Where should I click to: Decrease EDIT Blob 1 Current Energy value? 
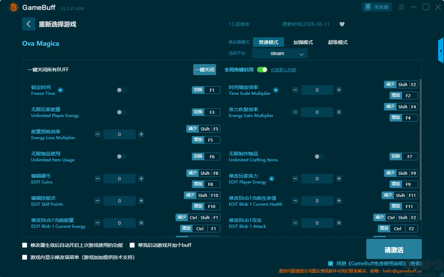coord(97,223)
